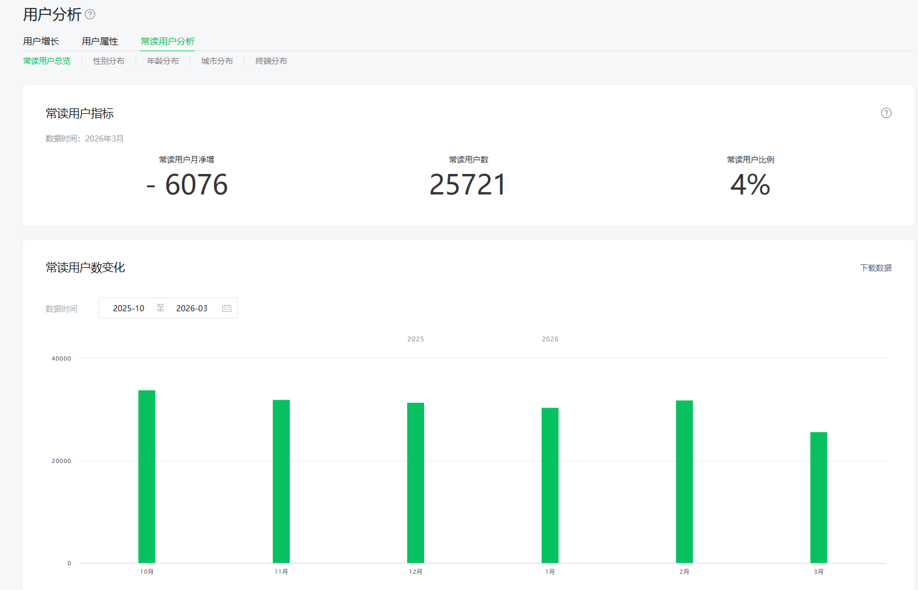The height and width of the screenshot is (590, 918).
Task: Click the green bar for 12月
Action: [x=416, y=483]
